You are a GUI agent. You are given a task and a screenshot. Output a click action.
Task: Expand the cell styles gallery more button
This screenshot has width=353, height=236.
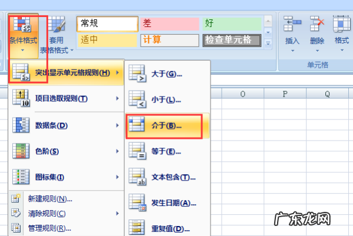pyautogui.click(x=268, y=44)
